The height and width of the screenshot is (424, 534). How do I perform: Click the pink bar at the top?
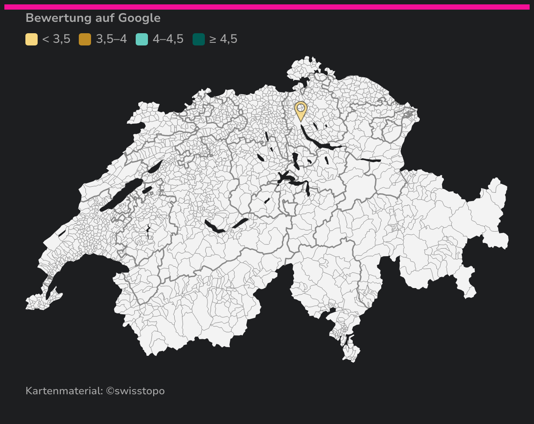click(x=267, y=7)
